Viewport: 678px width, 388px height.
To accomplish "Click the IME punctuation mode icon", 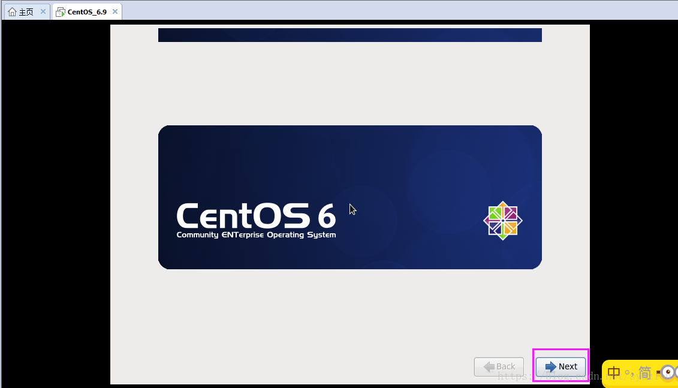I will (629, 373).
